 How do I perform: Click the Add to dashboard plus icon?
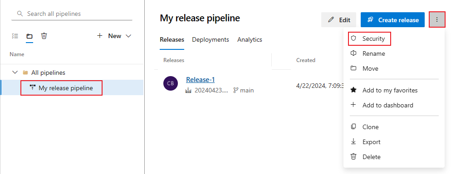click(353, 105)
